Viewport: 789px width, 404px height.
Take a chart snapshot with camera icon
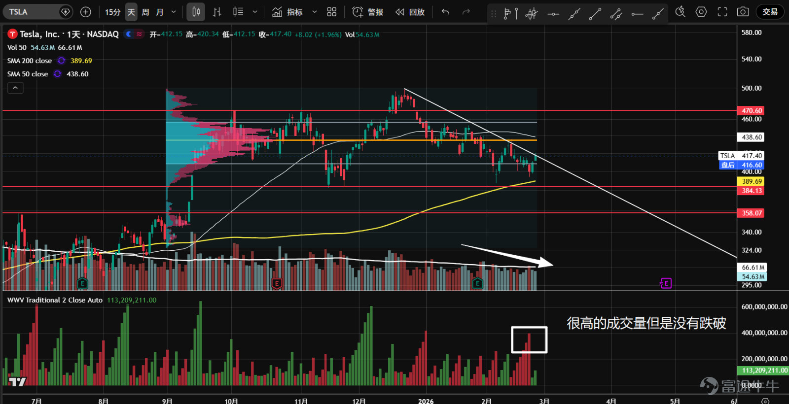(x=743, y=12)
